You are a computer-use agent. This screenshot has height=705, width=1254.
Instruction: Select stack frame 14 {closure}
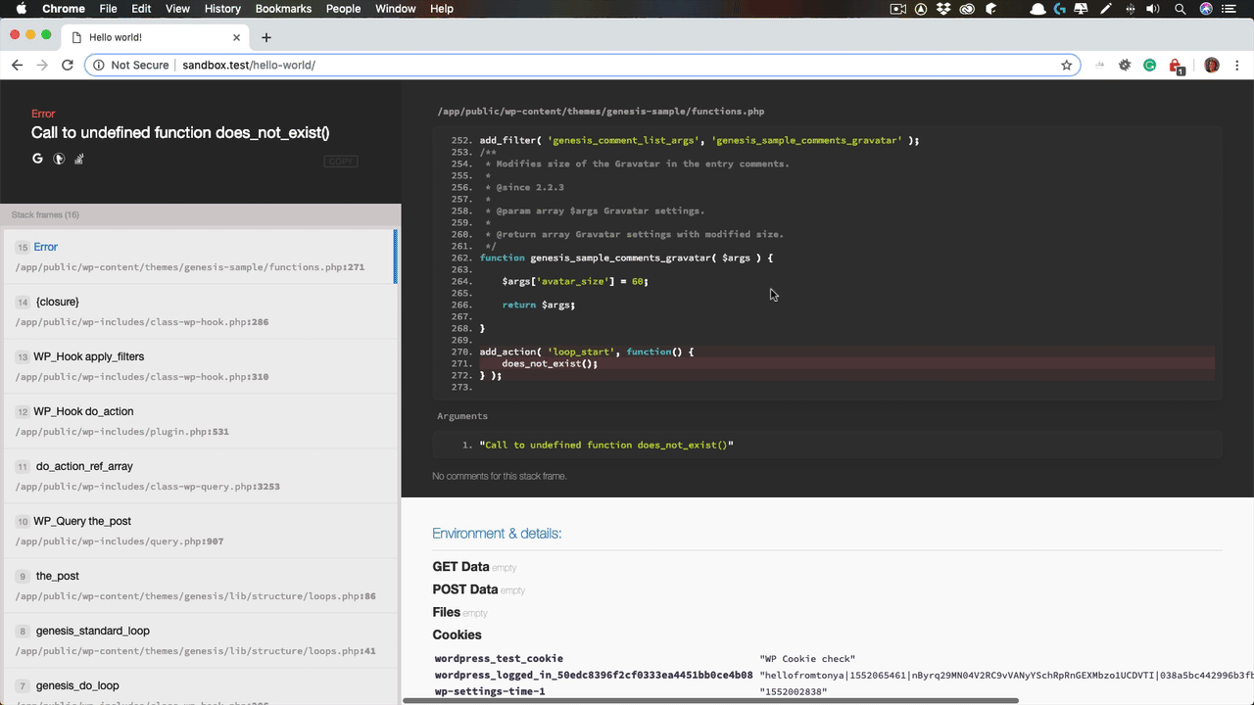tap(199, 311)
